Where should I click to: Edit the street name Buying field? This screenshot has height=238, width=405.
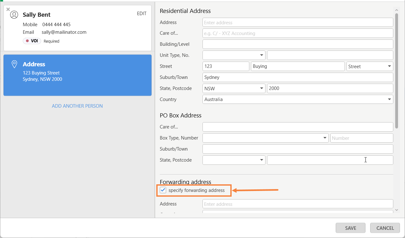[298, 66]
